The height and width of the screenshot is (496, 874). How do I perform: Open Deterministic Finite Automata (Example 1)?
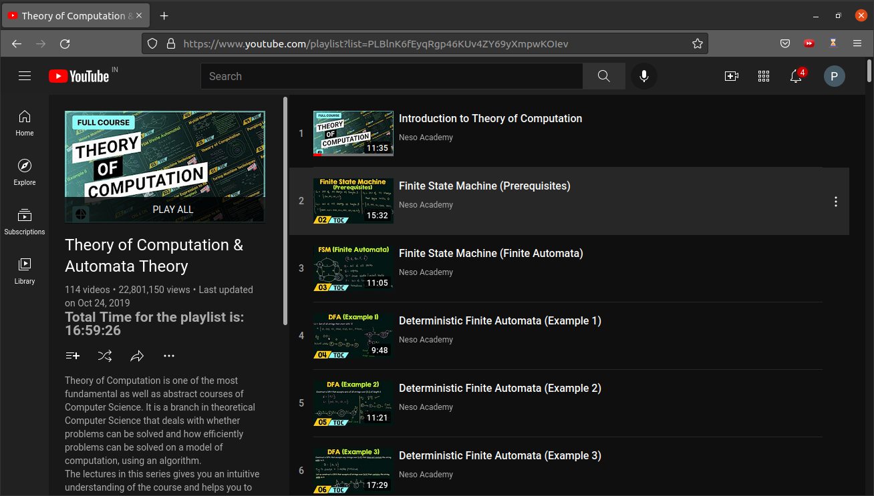pos(500,320)
